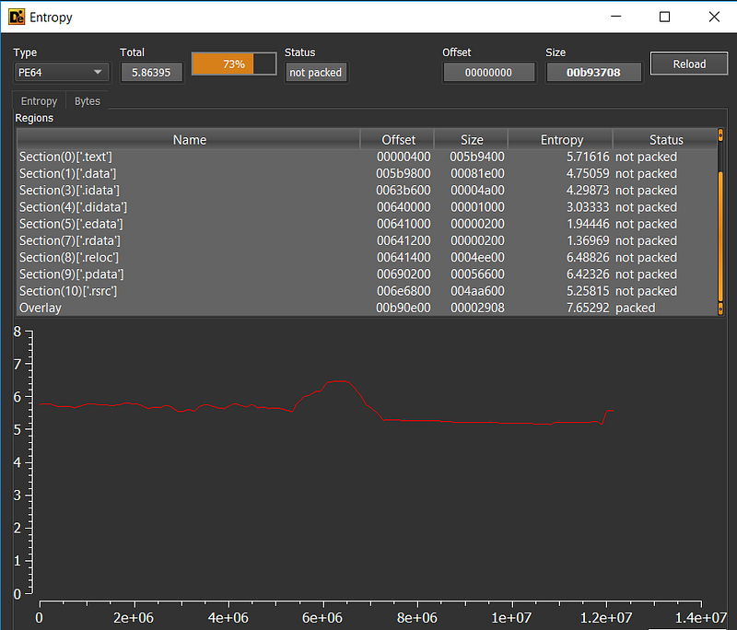Click the .pdata offset cell 00690200
This screenshot has height=630, width=737.
tap(404, 274)
